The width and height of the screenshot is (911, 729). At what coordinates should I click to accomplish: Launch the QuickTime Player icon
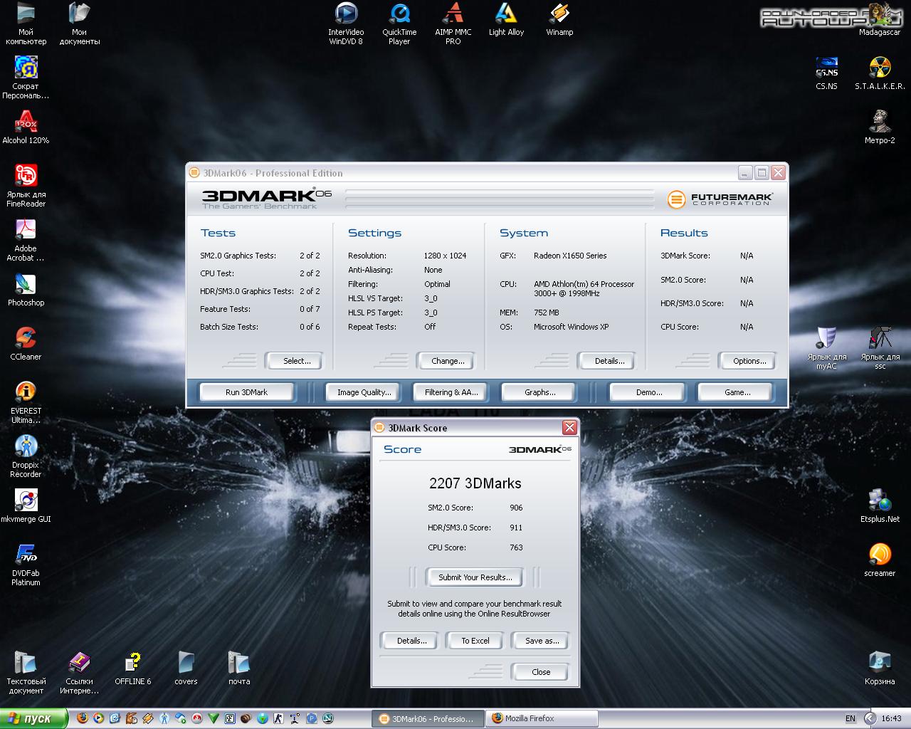[x=399, y=14]
